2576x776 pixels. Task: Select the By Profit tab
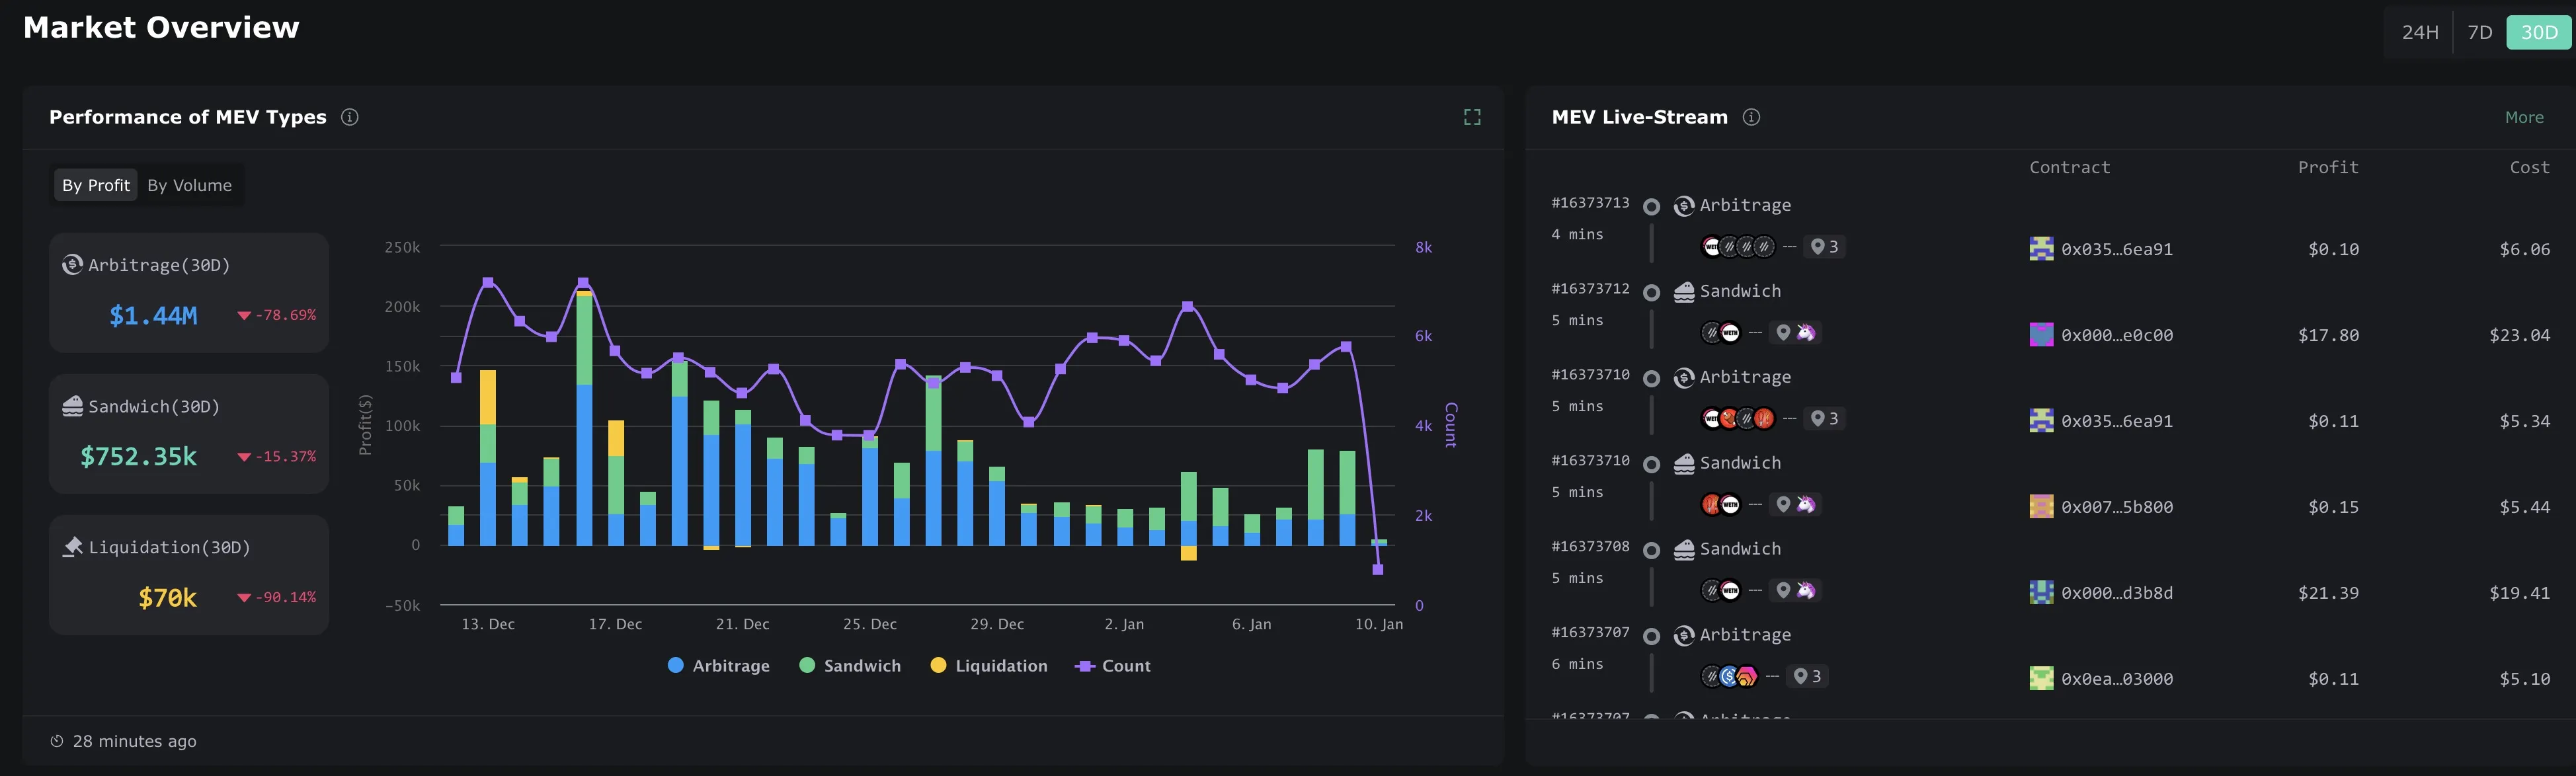coord(96,185)
